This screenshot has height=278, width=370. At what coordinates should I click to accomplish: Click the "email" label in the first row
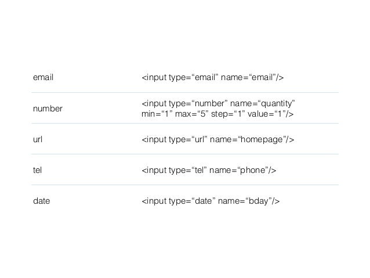[42, 78]
